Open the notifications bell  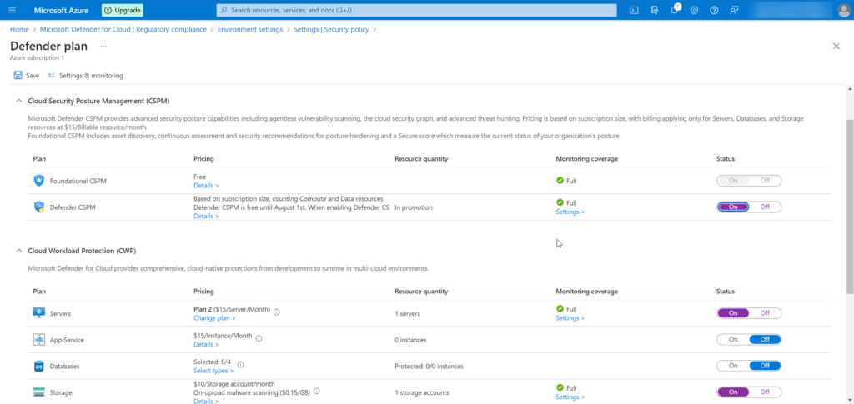[x=675, y=10]
